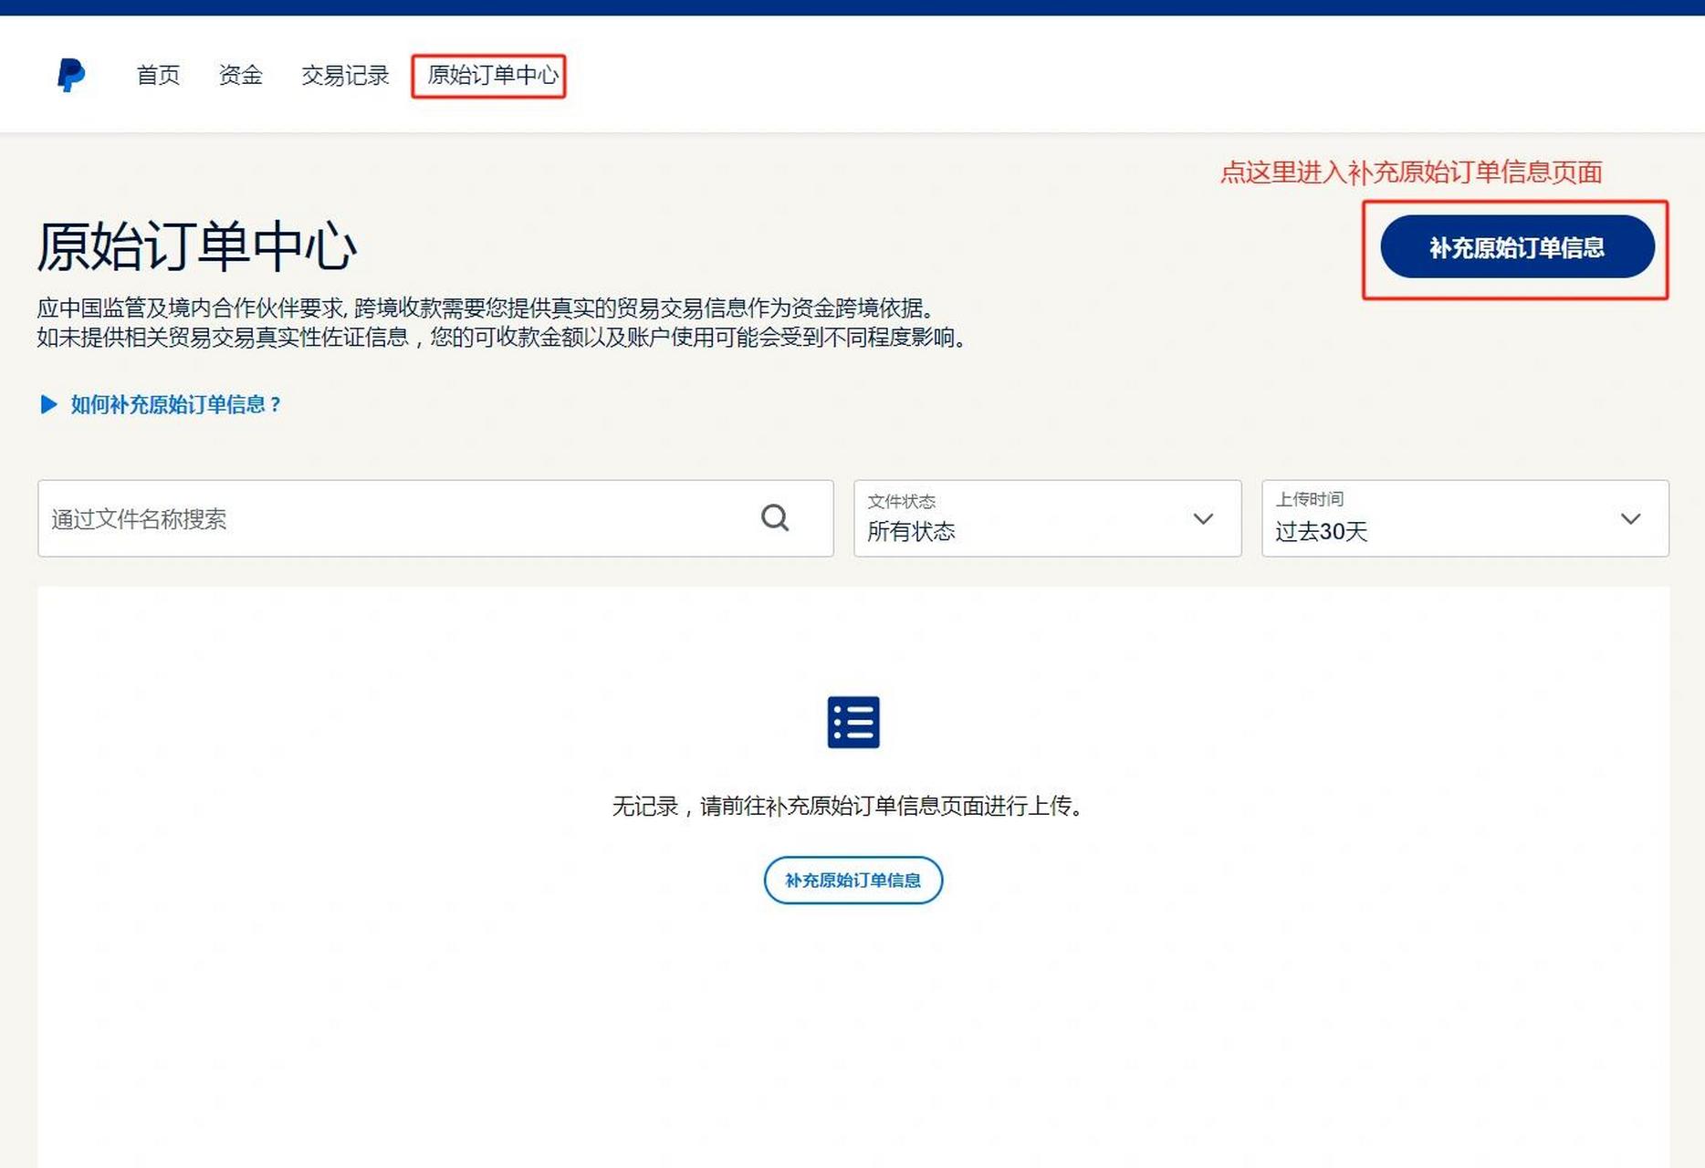The height and width of the screenshot is (1168, 1705).
Task: Open the 文件状态 dropdown
Action: point(1047,518)
